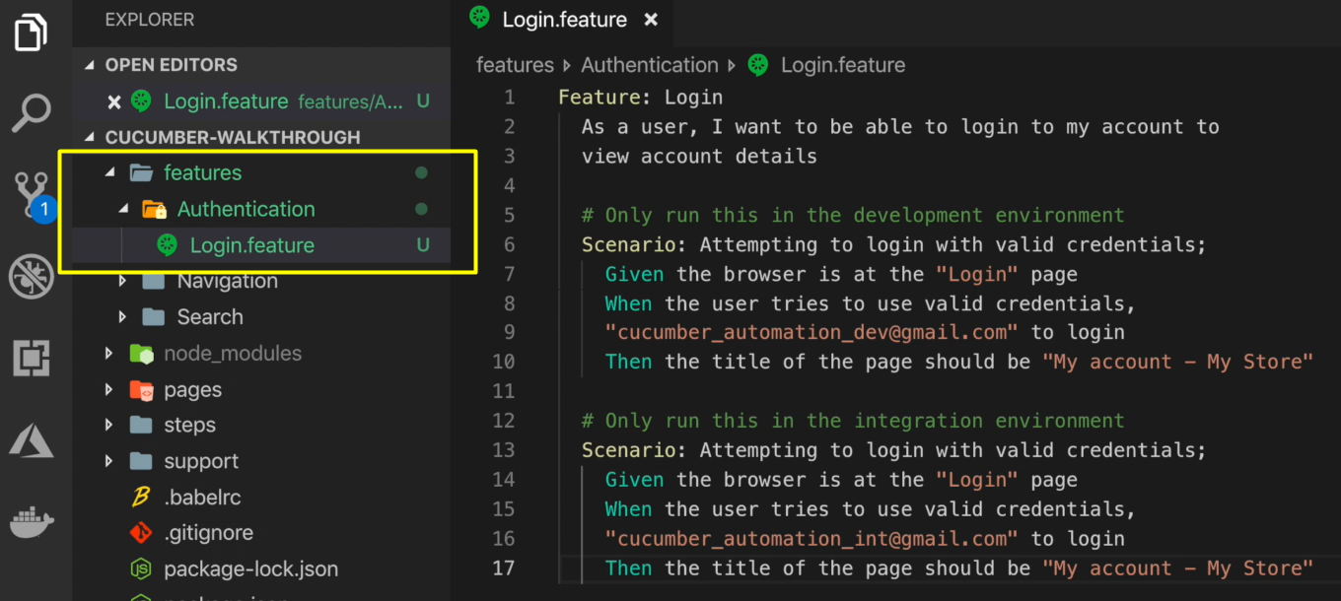Close Login.feature in Open Editors list
Image resolution: width=1341 pixels, height=601 pixels.
(114, 101)
